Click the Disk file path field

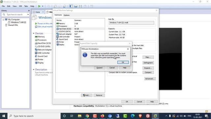tap(131, 23)
